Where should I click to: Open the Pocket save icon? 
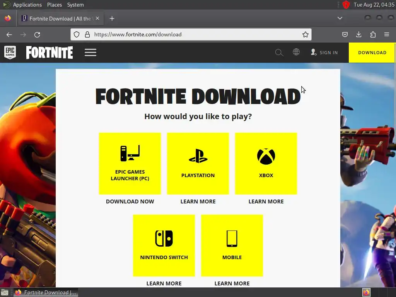coord(345,34)
